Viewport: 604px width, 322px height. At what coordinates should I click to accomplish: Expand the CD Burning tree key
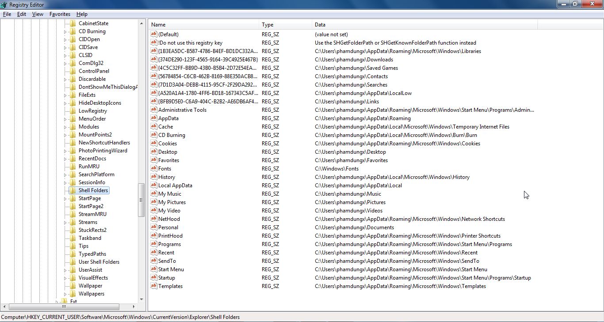(x=65, y=32)
